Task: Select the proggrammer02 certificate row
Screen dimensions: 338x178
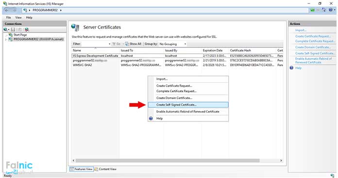Action: coord(177,60)
